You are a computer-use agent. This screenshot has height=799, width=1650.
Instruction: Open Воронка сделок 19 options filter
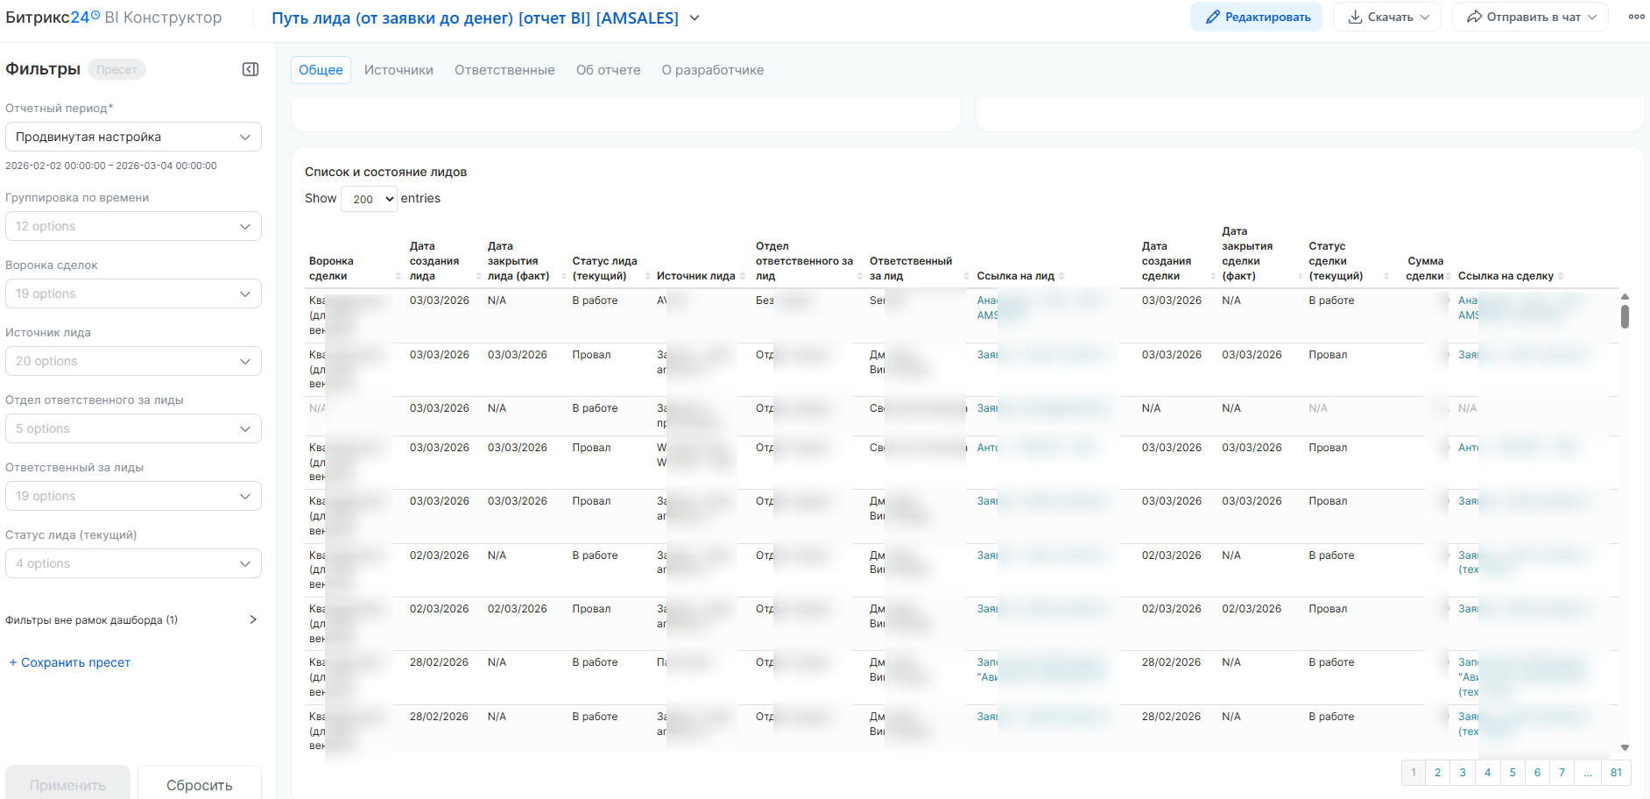(x=133, y=293)
